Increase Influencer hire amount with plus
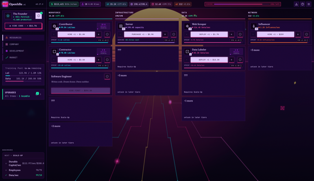The height and width of the screenshot is (181, 314). 298,35
